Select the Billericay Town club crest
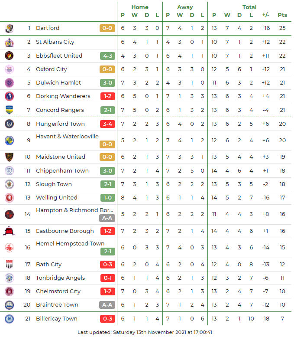Screen dimensions: 294x337 click(x=9, y=319)
